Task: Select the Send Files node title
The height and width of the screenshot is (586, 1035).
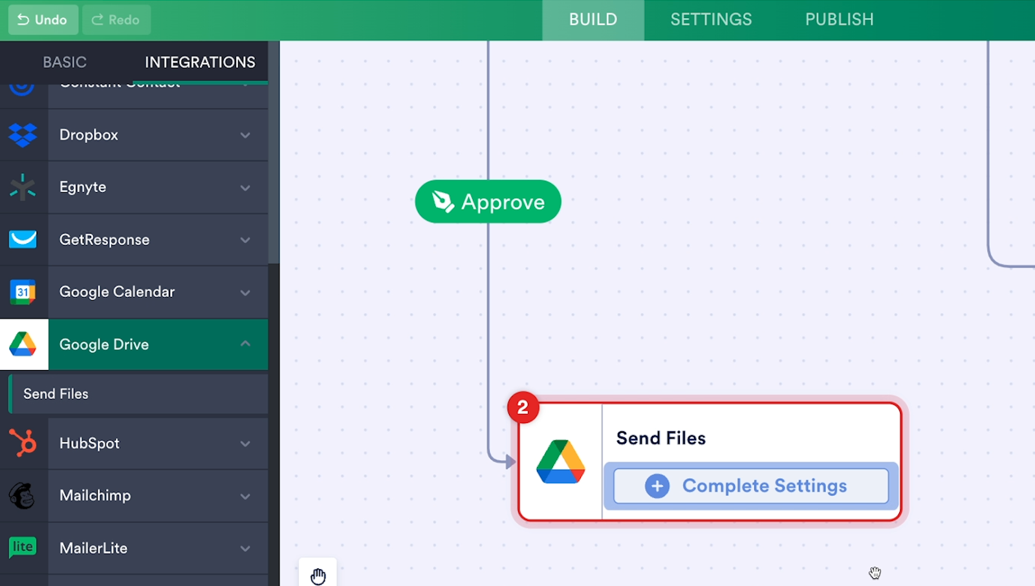Action: click(660, 438)
